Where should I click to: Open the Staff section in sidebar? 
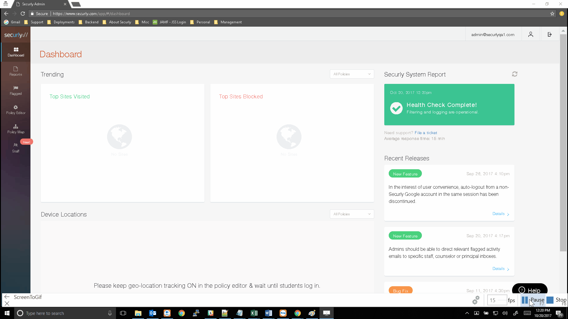point(16,148)
